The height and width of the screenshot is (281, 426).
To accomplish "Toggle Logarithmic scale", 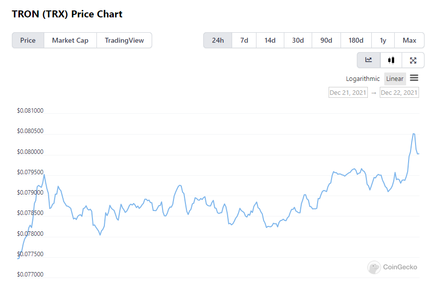I will click(363, 78).
